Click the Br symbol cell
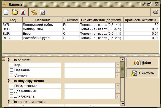Viewport: 161px width, 108px height. [x=71, y=25]
